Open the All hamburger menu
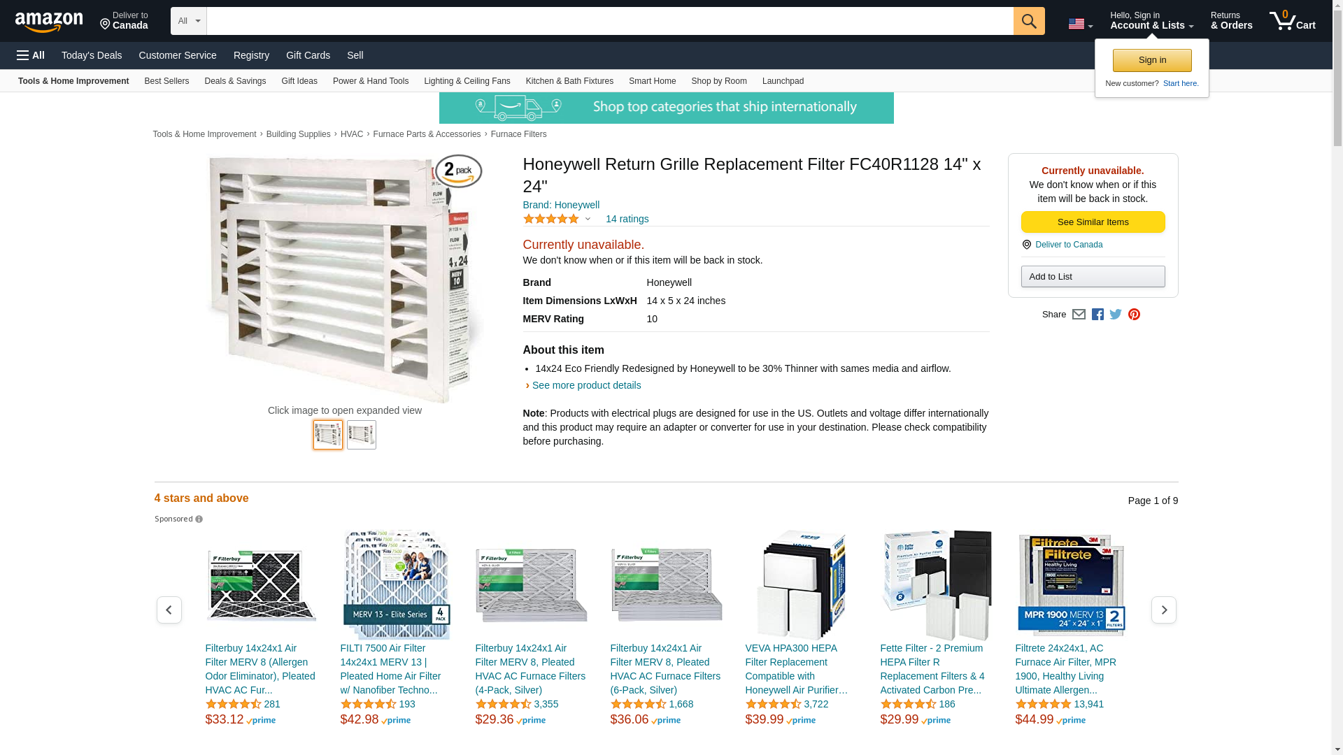The image size is (1343, 755). click(x=31, y=55)
